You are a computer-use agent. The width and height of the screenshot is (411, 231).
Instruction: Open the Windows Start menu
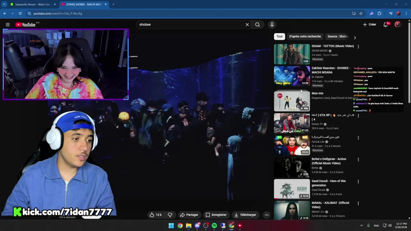171,226
